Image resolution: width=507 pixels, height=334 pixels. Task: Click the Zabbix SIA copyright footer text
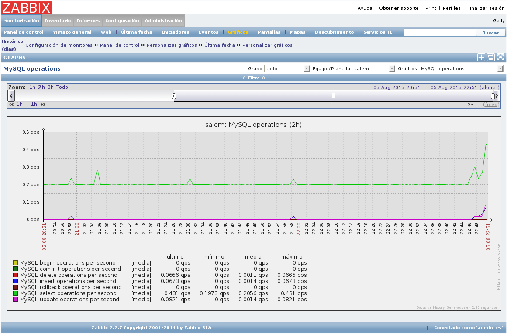pyautogui.click(x=152, y=327)
